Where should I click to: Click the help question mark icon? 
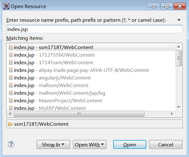11,144
